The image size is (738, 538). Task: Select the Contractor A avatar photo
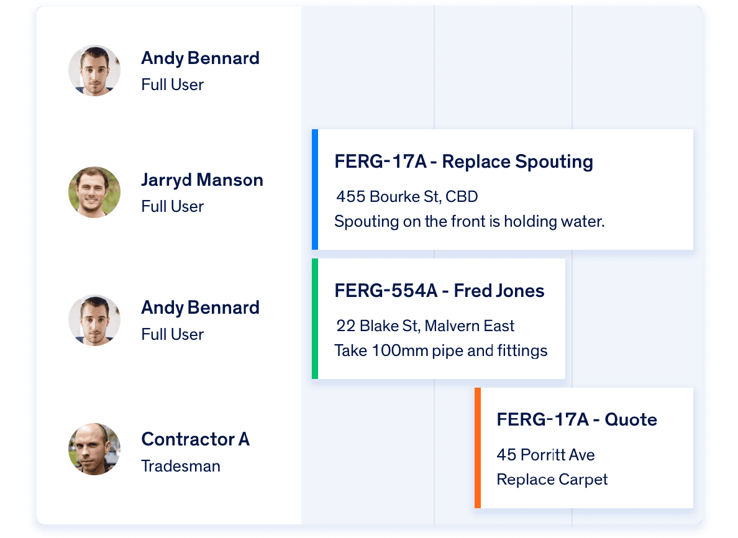coord(94,449)
